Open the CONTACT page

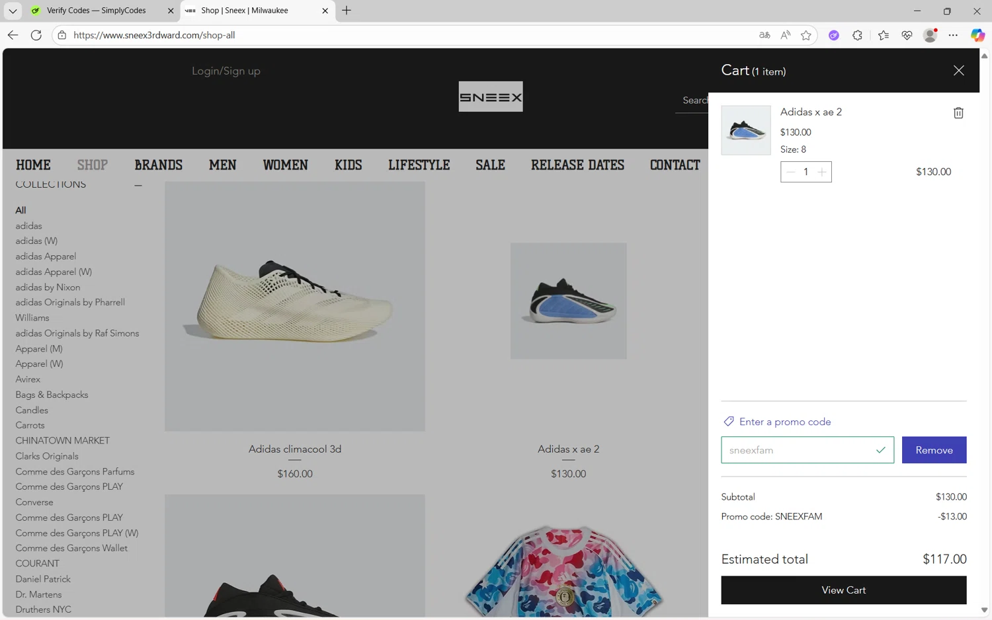[x=675, y=165]
